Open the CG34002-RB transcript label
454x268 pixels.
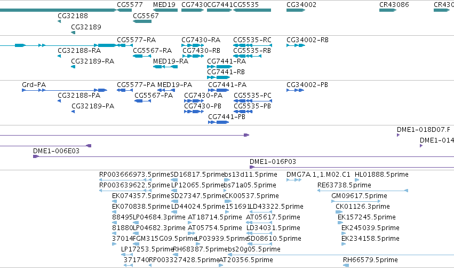307,40
